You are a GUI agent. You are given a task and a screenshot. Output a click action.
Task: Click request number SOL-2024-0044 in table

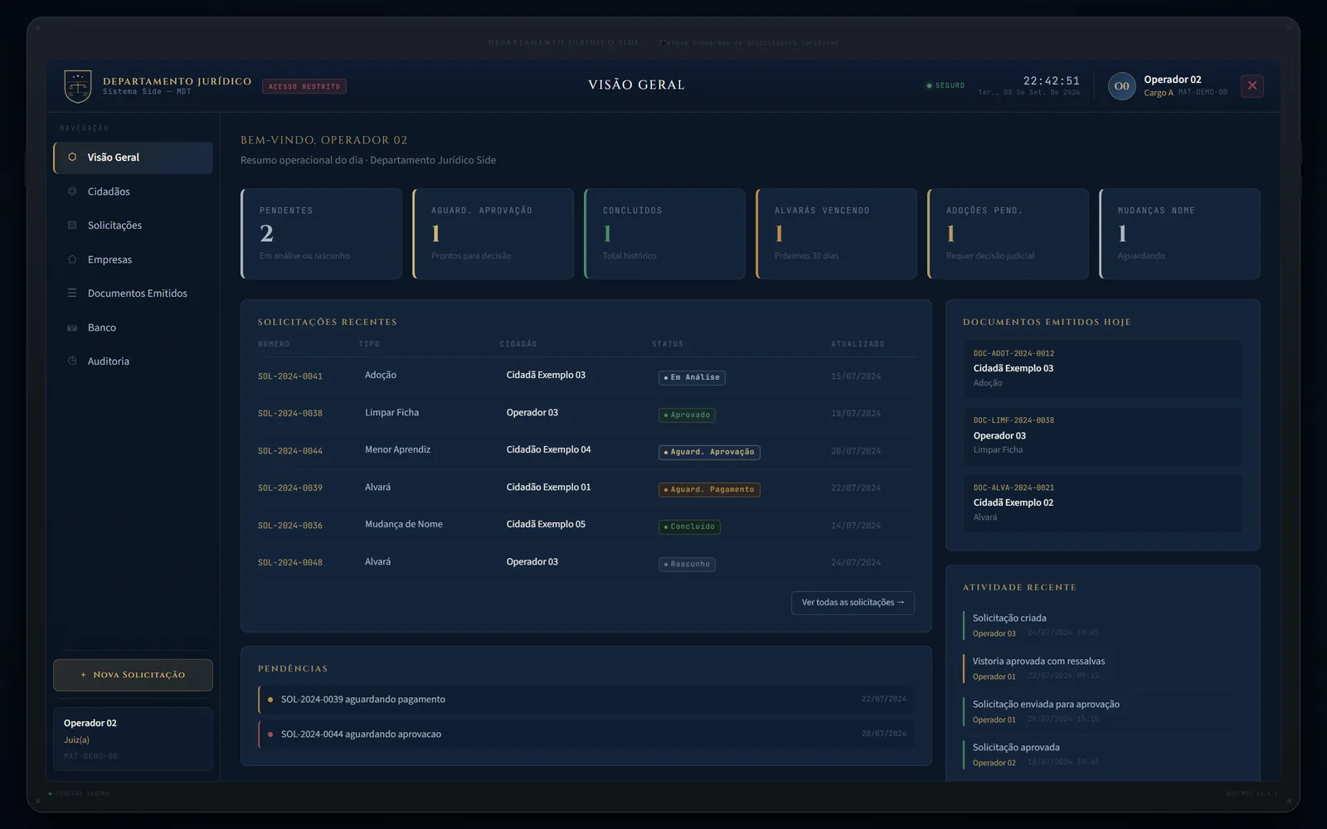[290, 451]
